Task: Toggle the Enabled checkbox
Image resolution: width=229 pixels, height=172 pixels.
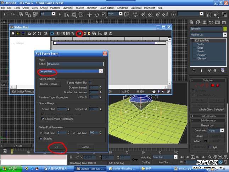Action: pos(41,138)
